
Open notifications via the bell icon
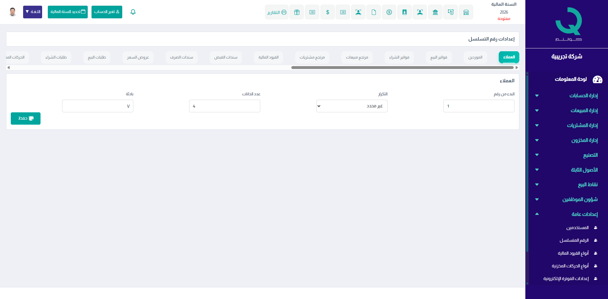click(133, 12)
